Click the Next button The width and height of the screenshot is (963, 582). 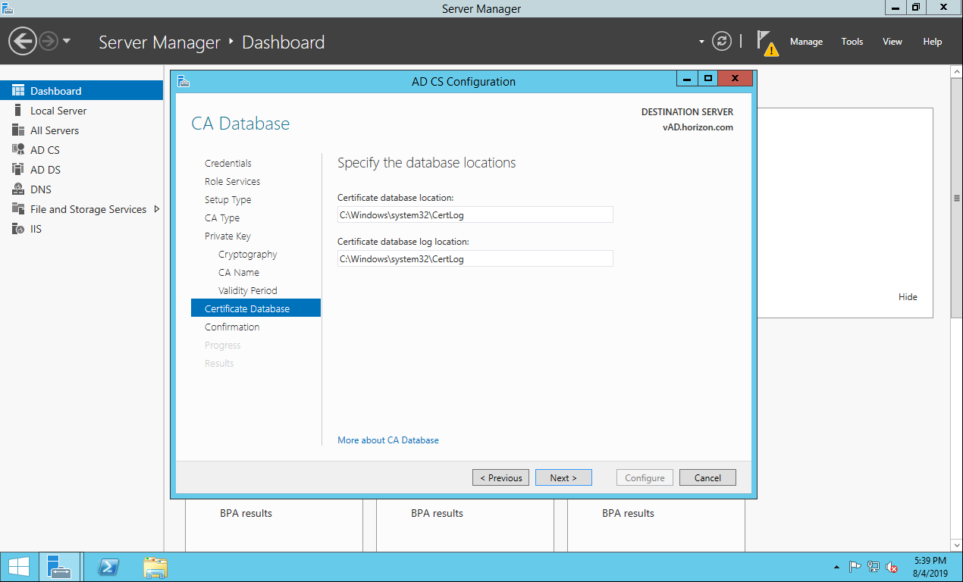pyautogui.click(x=563, y=477)
